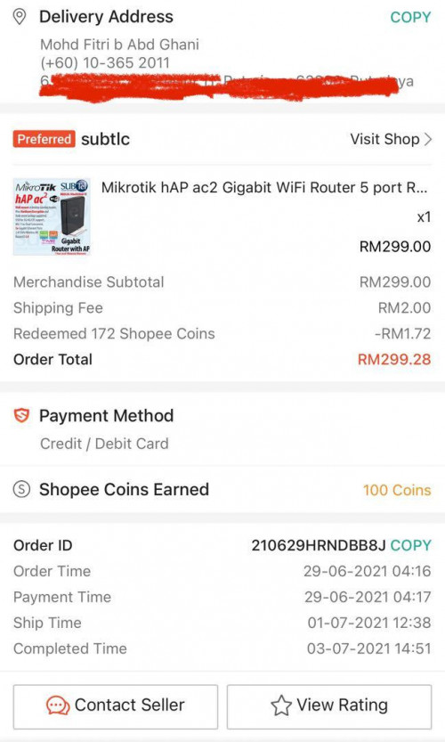This screenshot has width=445, height=742.
Task: Tap Visit Shop link
Action: 384,139
